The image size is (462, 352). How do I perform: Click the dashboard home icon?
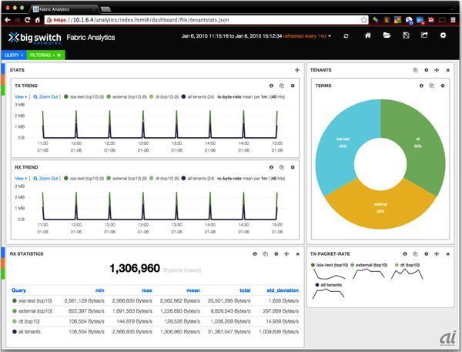tap(368, 35)
